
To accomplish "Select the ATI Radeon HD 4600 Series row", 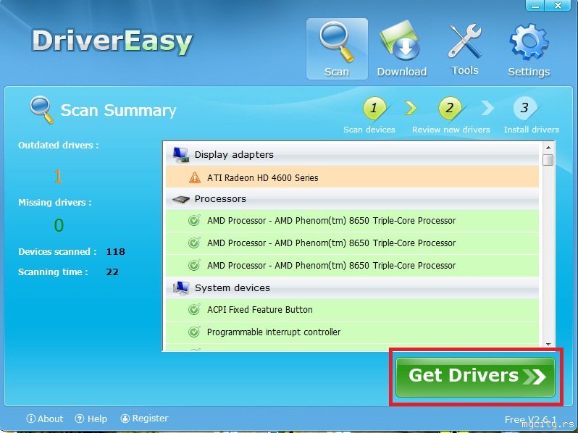I will click(x=352, y=177).
